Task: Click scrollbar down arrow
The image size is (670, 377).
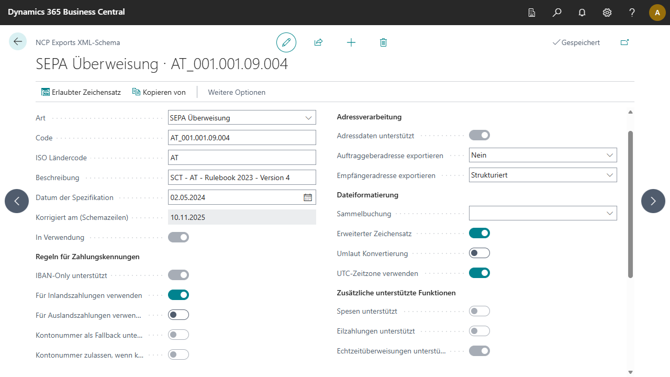Action: tap(630, 372)
